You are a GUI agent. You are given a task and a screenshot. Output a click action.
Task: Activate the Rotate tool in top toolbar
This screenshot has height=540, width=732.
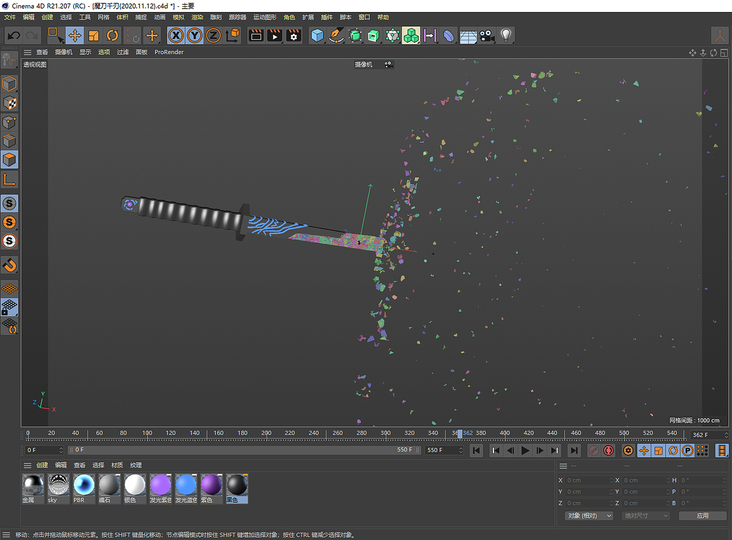click(x=113, y=36)
